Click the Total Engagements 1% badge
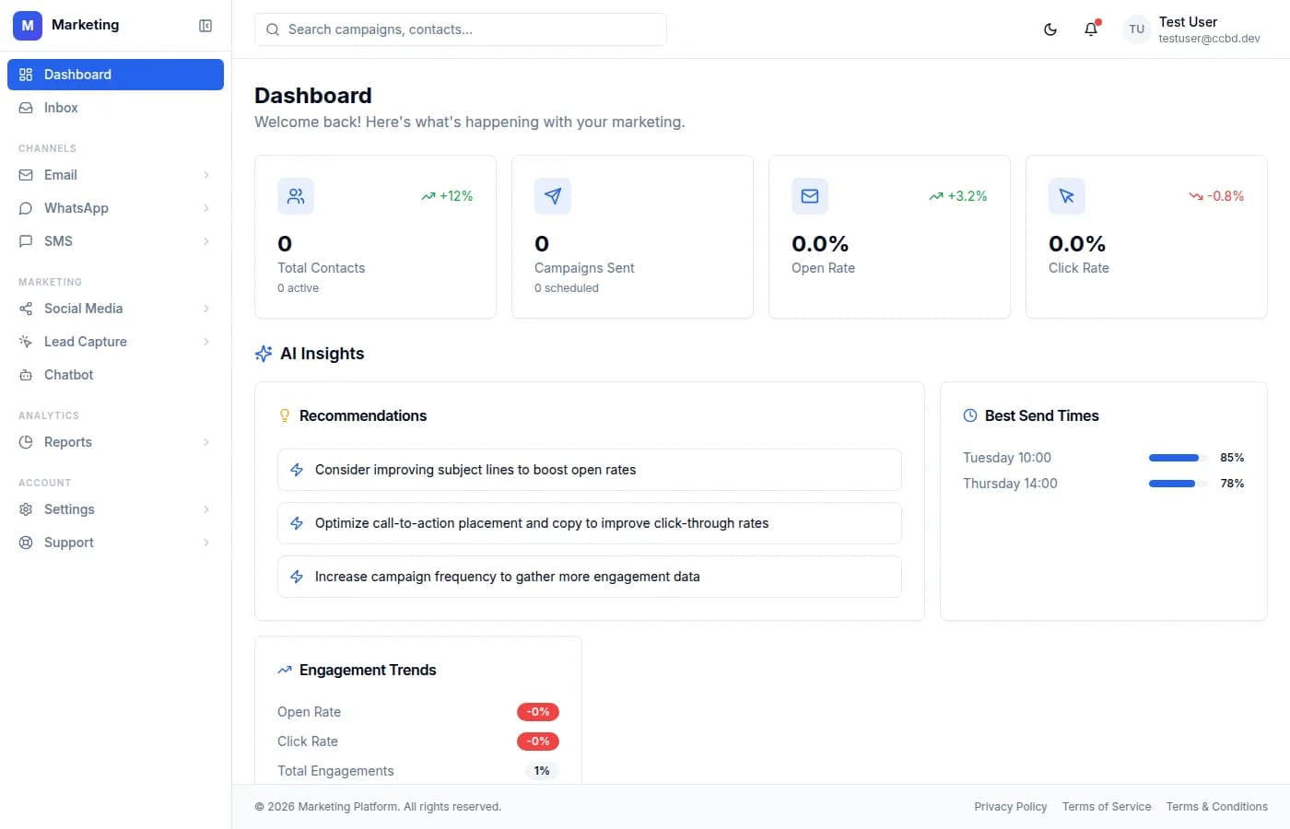The image size is (1290, 829). (542, 771)
